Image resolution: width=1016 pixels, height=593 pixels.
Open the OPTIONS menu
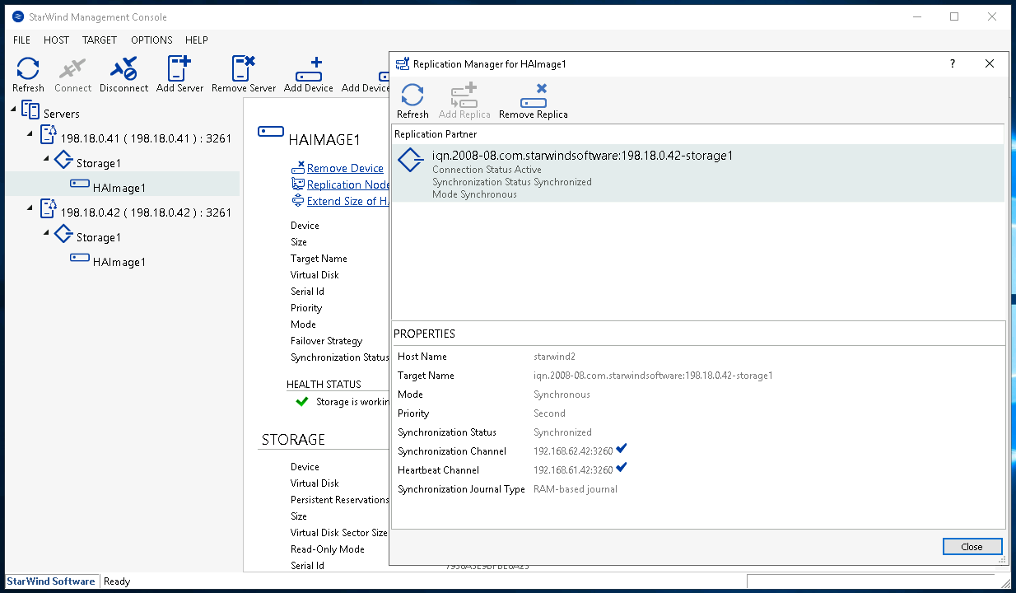(151, 40)
